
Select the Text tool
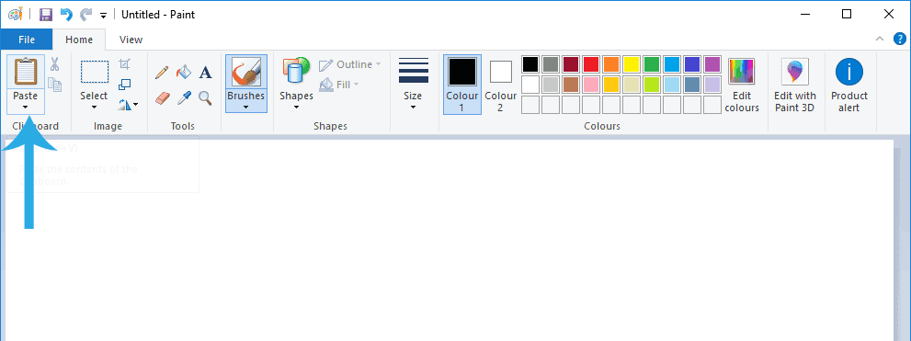[205, 73]
